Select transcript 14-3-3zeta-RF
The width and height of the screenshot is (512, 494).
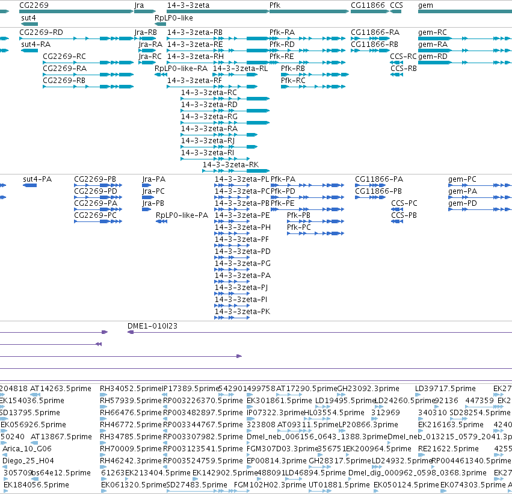212,87
